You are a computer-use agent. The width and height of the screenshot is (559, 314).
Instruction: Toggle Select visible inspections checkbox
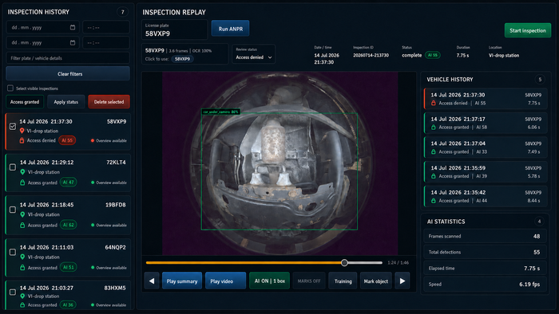click(10, 88)
